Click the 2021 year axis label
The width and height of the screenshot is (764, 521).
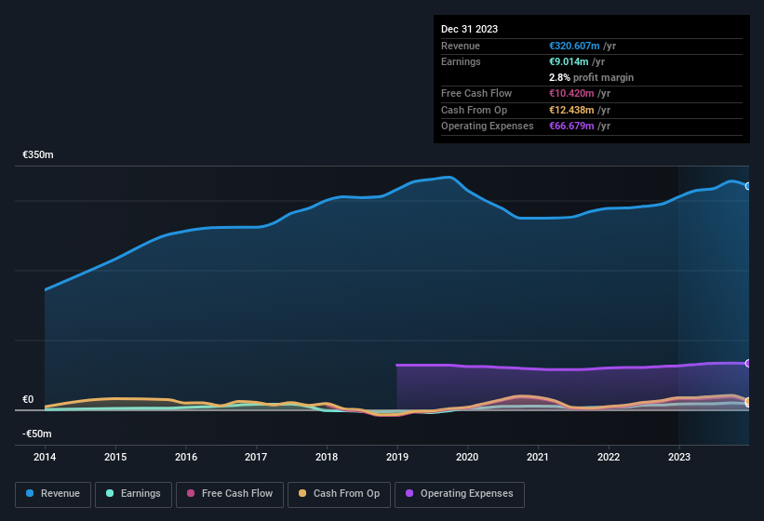click(538, 457)
